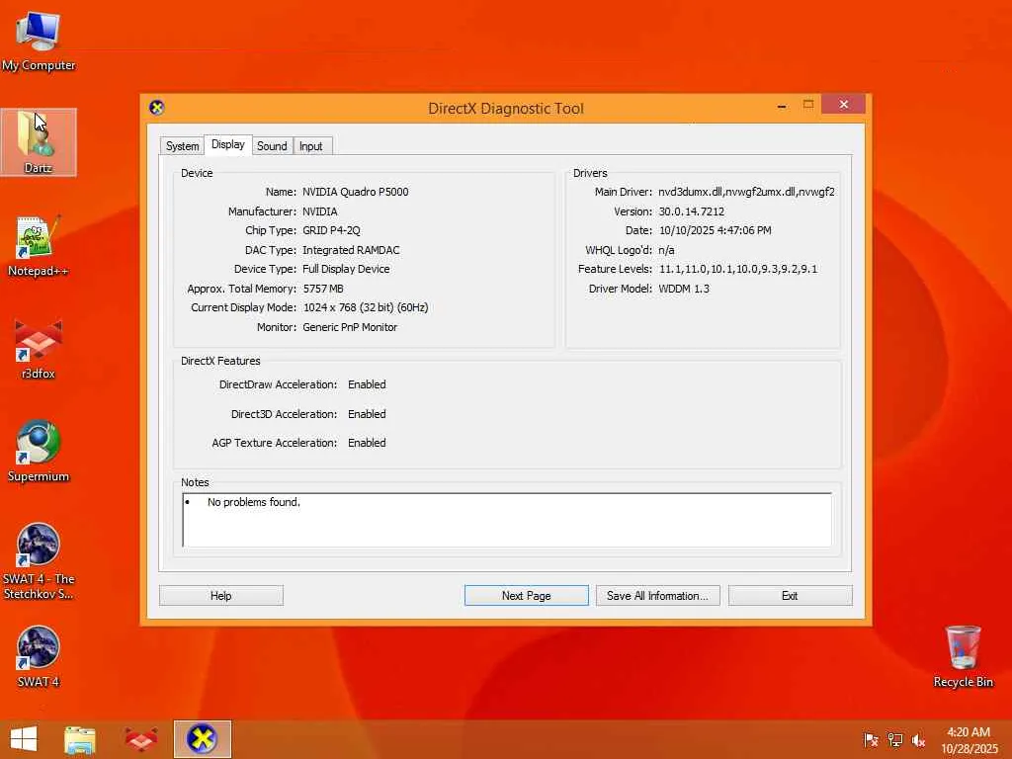This screenshot has width=1012, height=759.
Task: Click the Full Display Device value
Action: coord(345,269)
